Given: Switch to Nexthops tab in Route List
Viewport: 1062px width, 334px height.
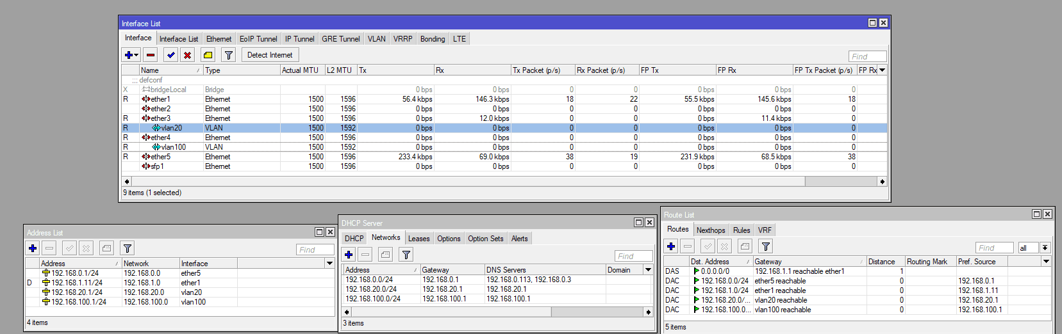Looking at the screenshot, I should click(x=711, y=230).
